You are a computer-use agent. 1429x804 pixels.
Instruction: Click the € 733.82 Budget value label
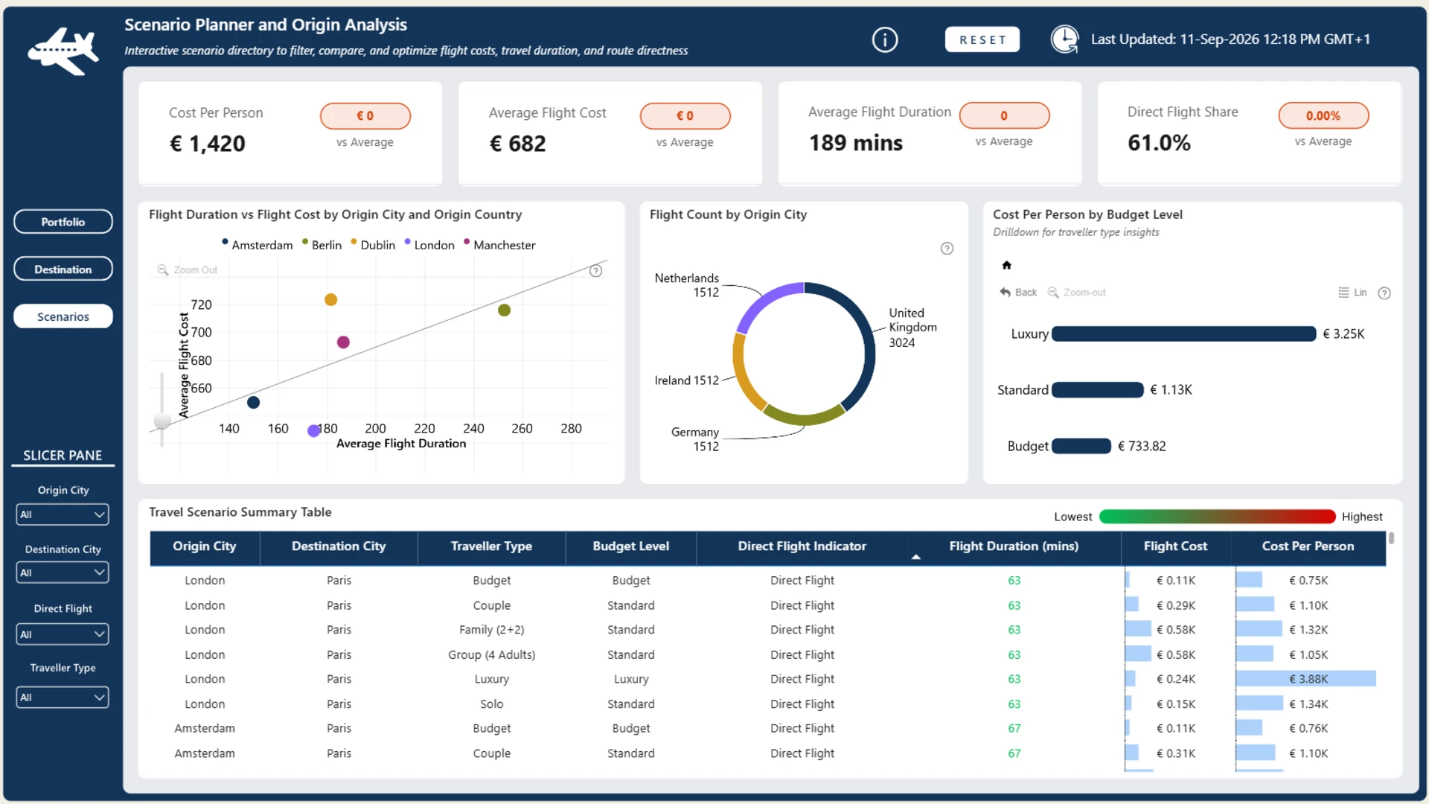point(1142,447)
